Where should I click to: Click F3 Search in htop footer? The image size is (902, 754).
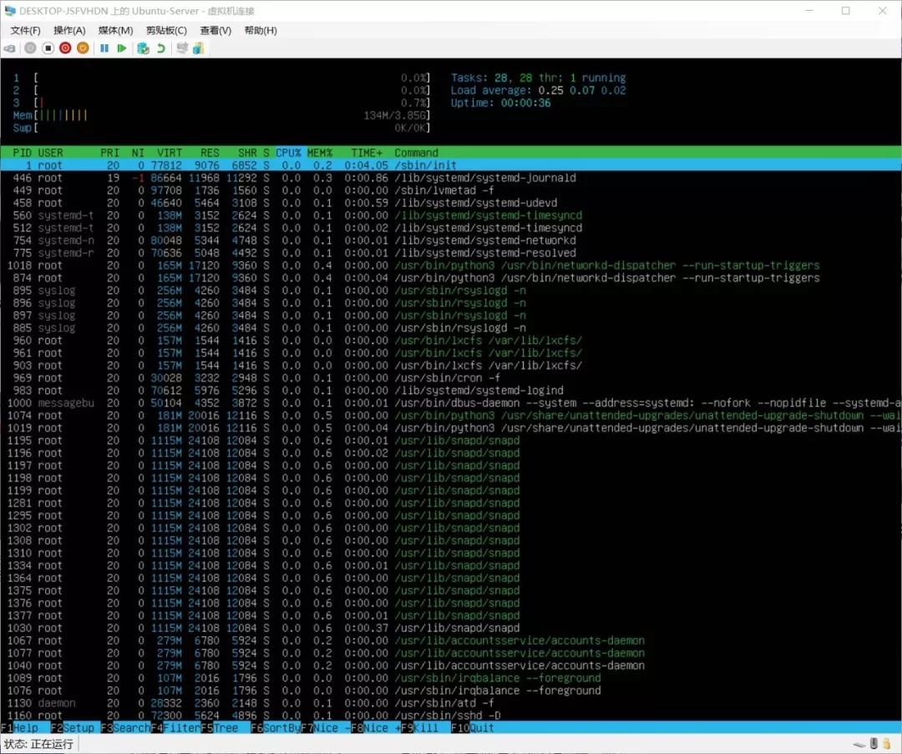click(125, 728)
